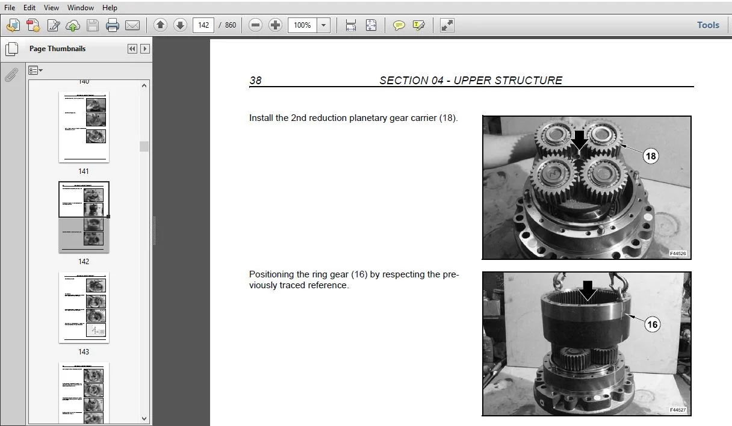Select the page 142 thumbnail
This screenshot has width=732, height=426.
84,217
